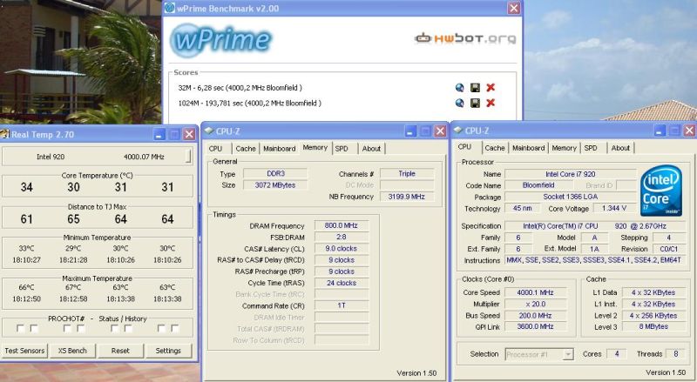Close the wPrime Benchmark window
697x382 pixels.
click(x=514, y=8)
